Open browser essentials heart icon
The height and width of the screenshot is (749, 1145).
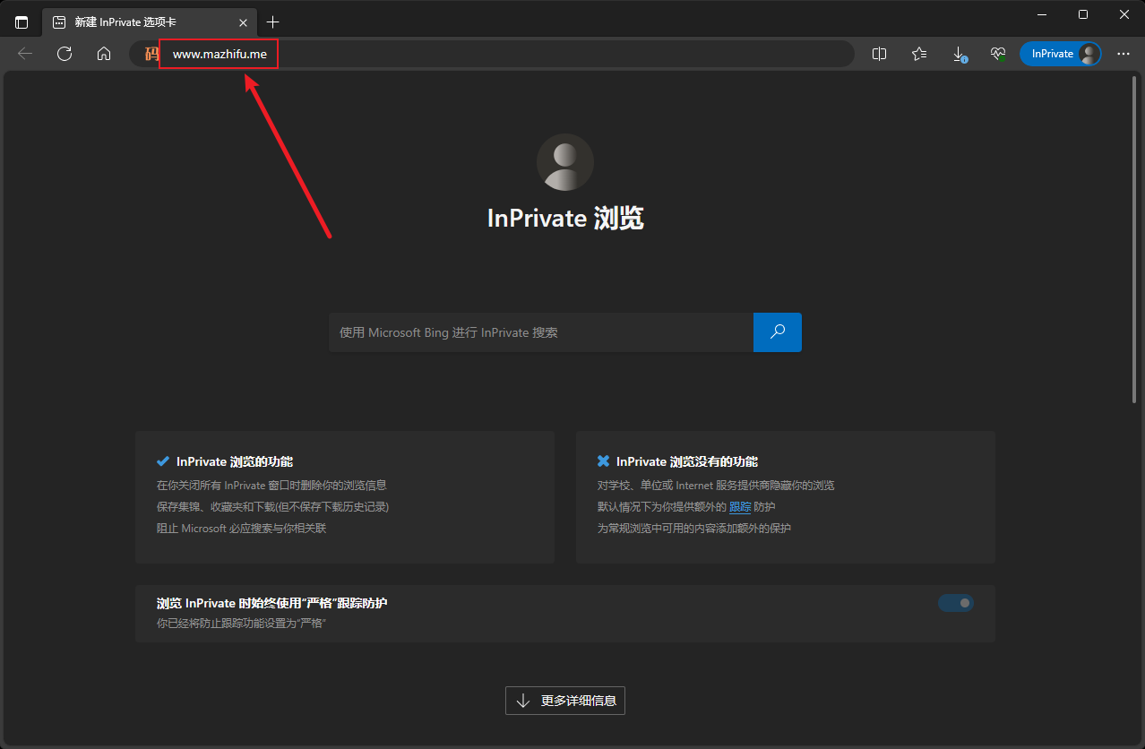[x=998, y=54]
